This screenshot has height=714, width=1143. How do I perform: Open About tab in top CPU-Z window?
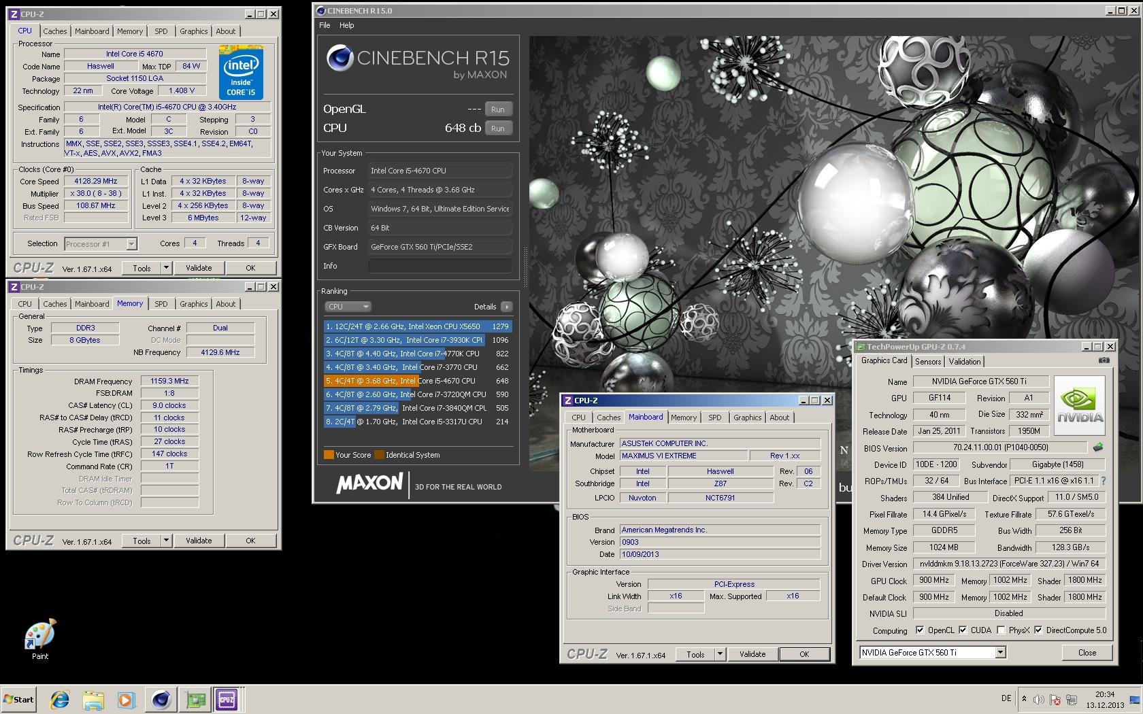pyautogui.click(x=226, y=31)
